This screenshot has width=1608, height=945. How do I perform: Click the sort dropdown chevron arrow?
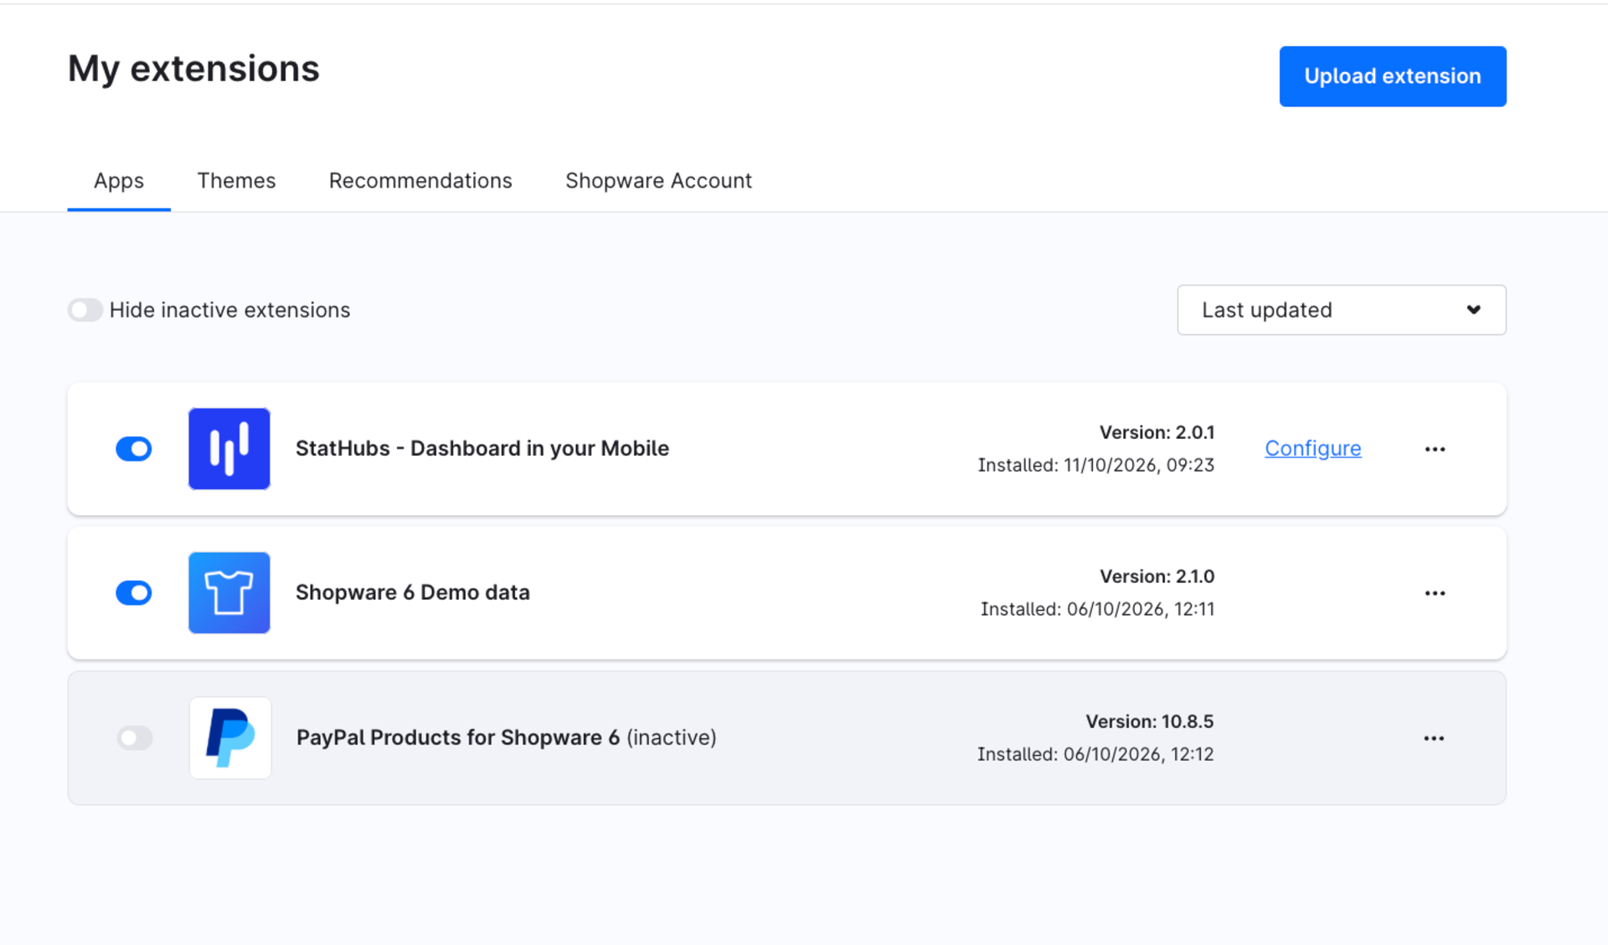[x=1473, y=310]
